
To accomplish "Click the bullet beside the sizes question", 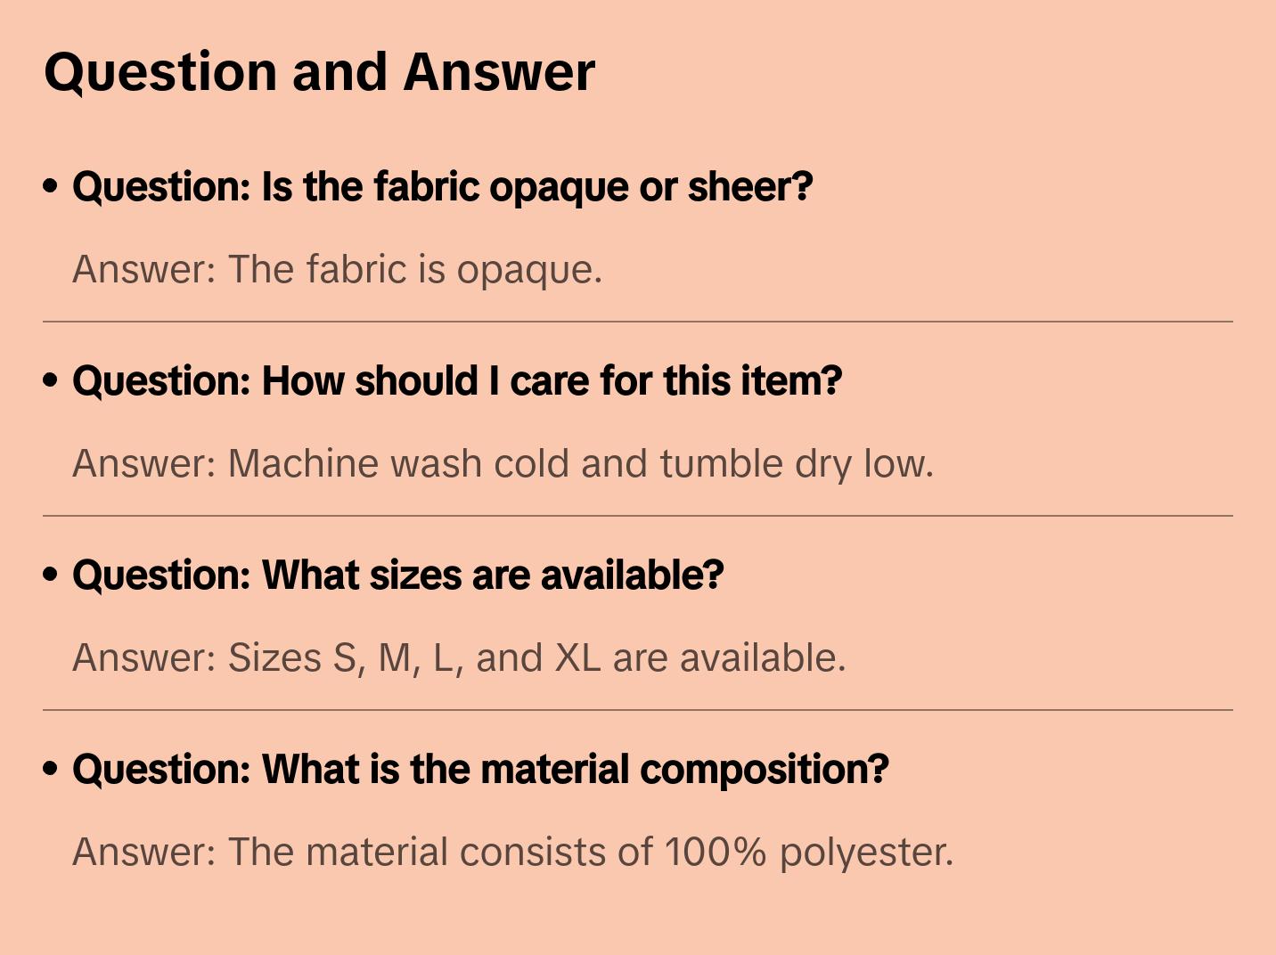I will point(51,575).
